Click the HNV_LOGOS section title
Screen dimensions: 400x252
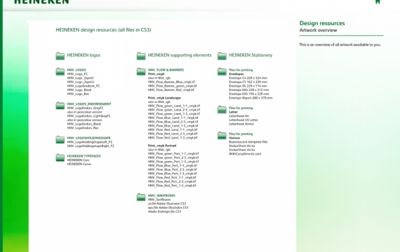(x=76, y=70)
